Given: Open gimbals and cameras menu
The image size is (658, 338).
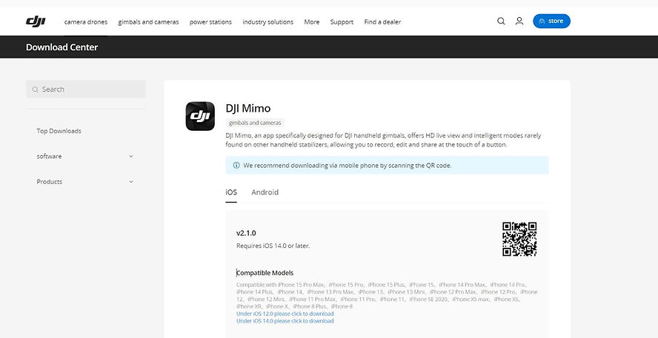Looking at the screenshot, I should 148,21.
